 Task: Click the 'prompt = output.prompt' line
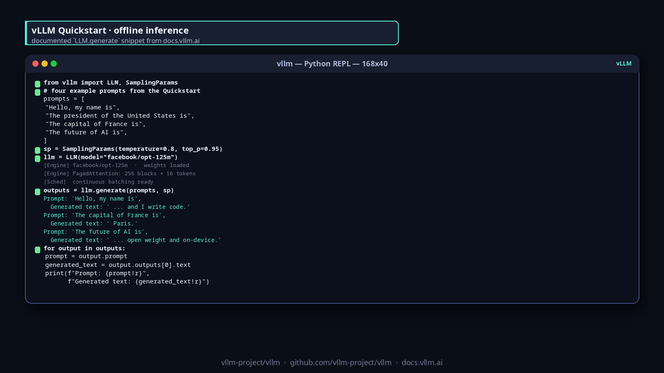click(86, 257)
